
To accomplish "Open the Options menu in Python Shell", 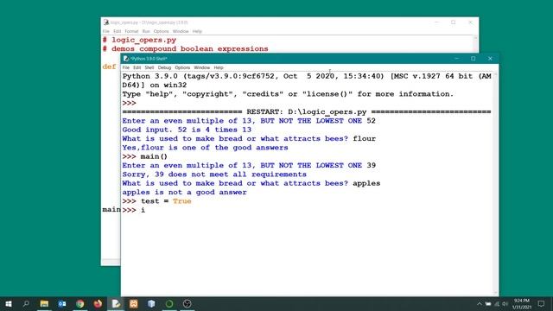I will [x=182, y=67].
